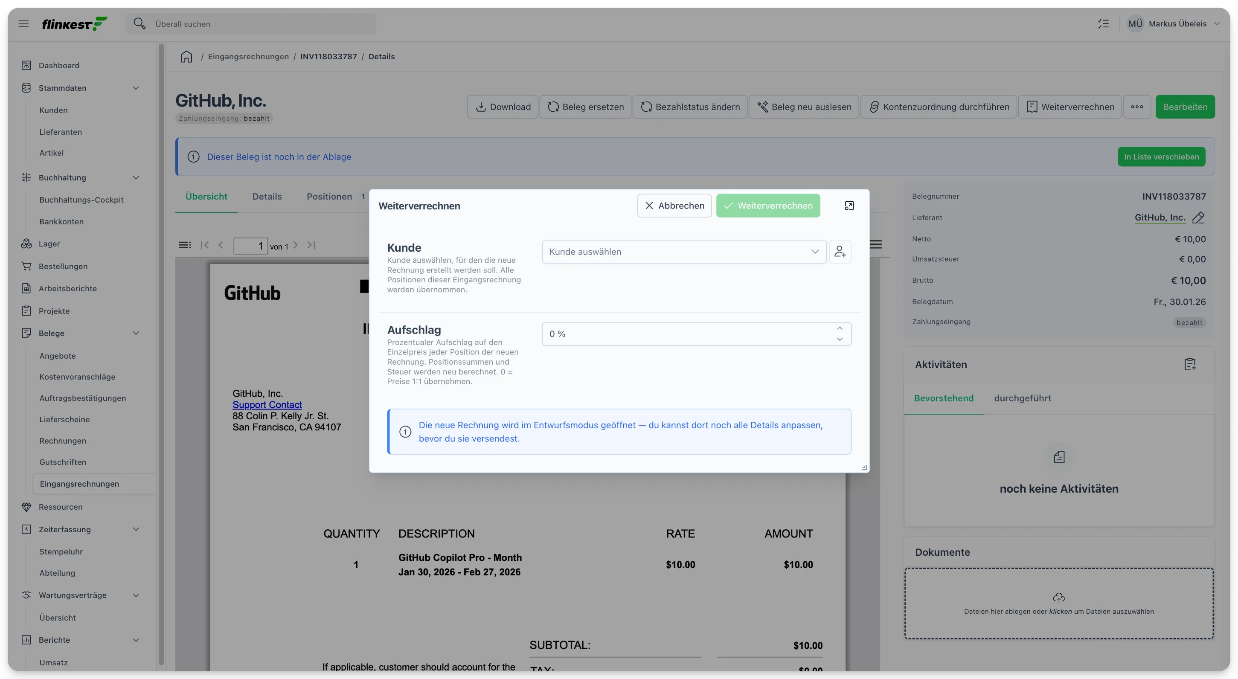Click the Abbrechen button in dialog
The width and height of the screenshot is (1238, 679).
[674, 206]
